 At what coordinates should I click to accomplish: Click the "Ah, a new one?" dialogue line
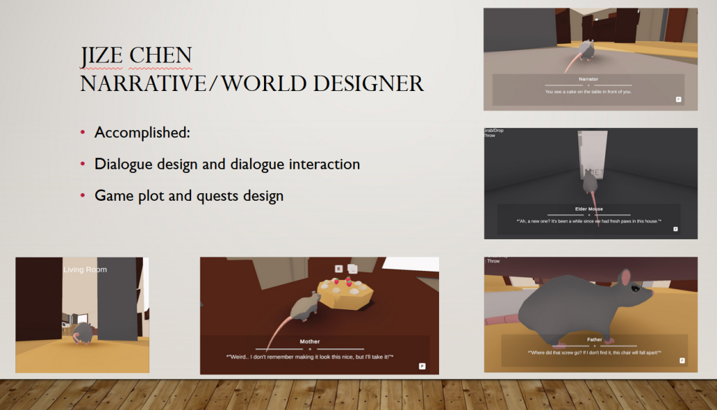(589, 221)
